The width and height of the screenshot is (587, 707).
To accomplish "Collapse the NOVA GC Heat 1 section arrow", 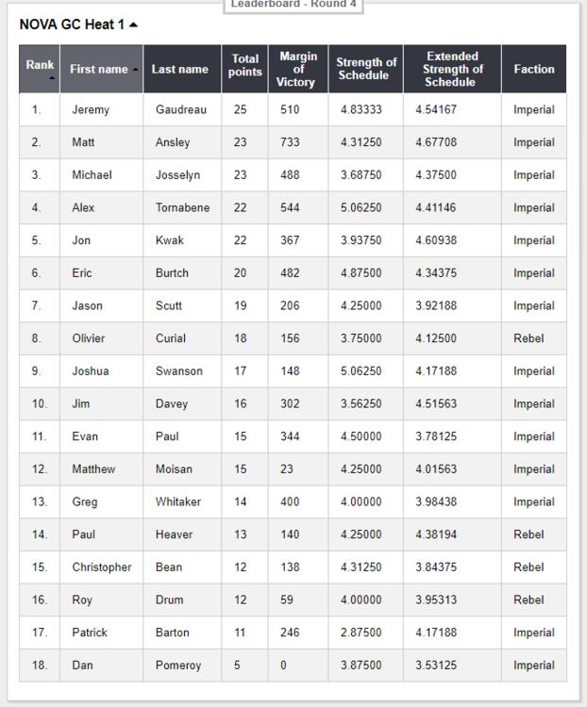I will pyautogui.click(x=134, y=25).
